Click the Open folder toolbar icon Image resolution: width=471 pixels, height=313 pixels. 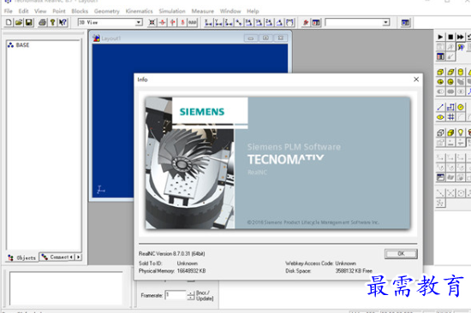tap(19, 22)
